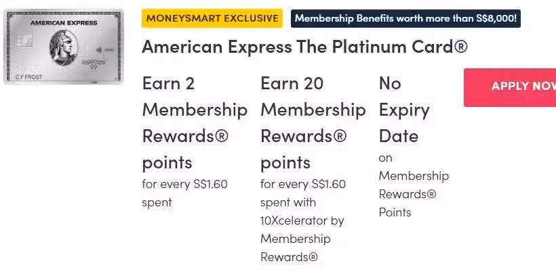This screenshot has width=556, height=276.
Task: Select the Earn 20 Membership Rewards points heading
Action: pos(313,123)
